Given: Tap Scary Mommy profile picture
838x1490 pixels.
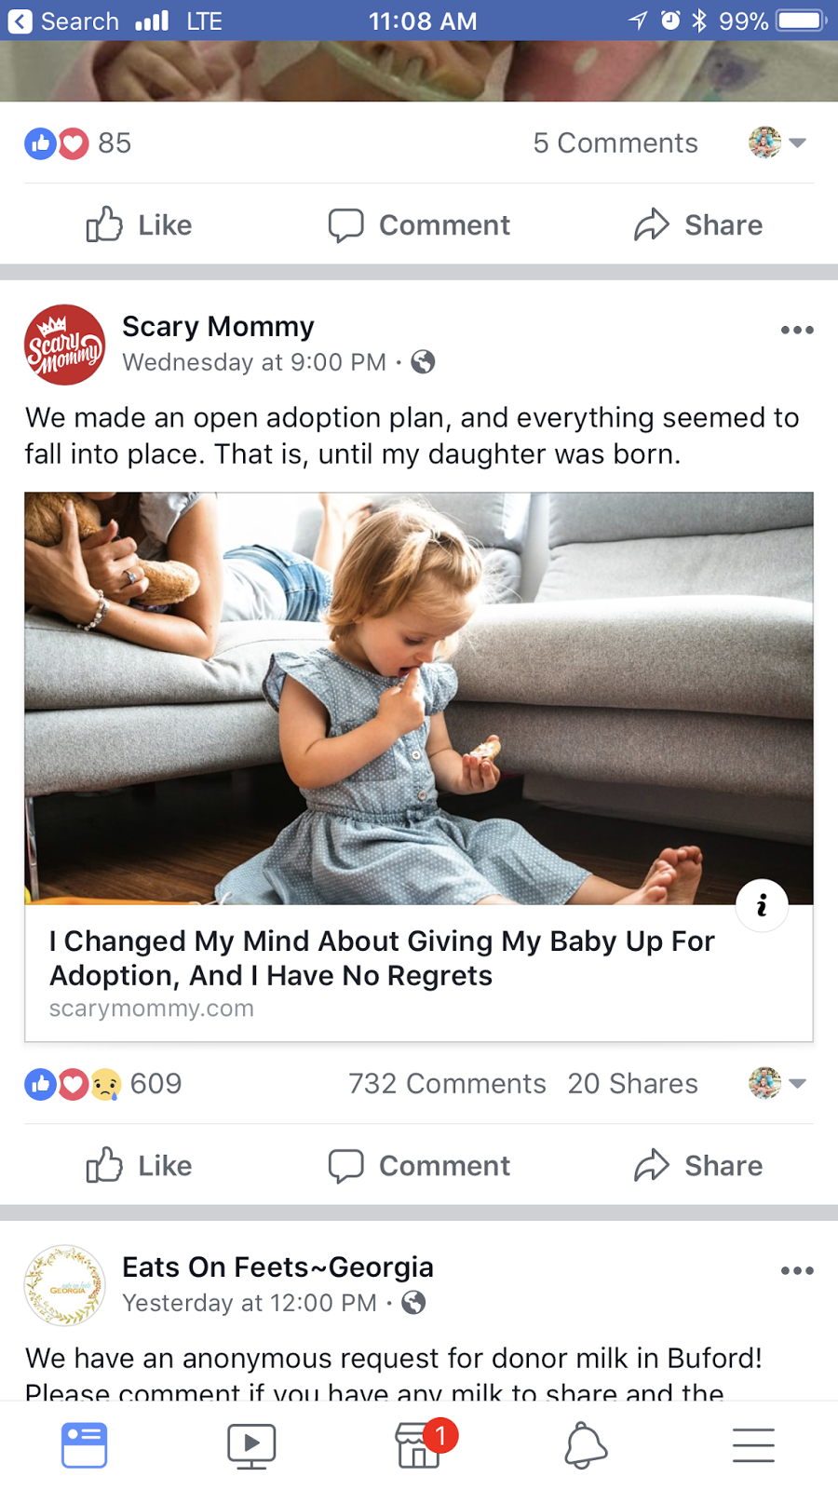Looking at the screenshot, I should pos(64,345).
